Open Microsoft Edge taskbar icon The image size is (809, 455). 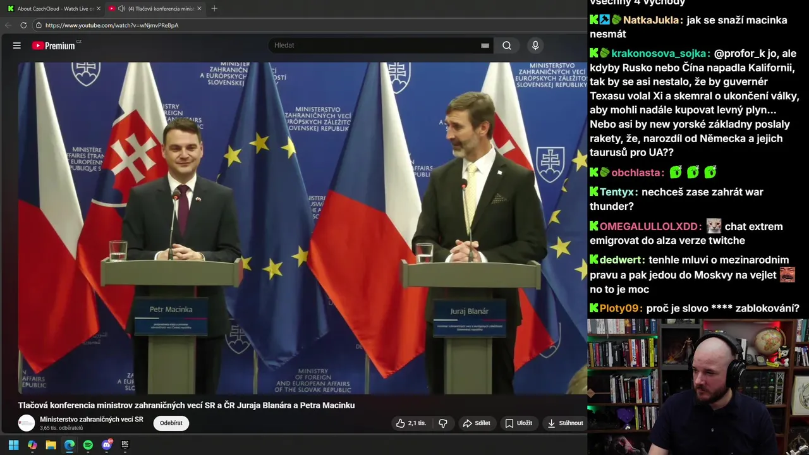[70, 445]
